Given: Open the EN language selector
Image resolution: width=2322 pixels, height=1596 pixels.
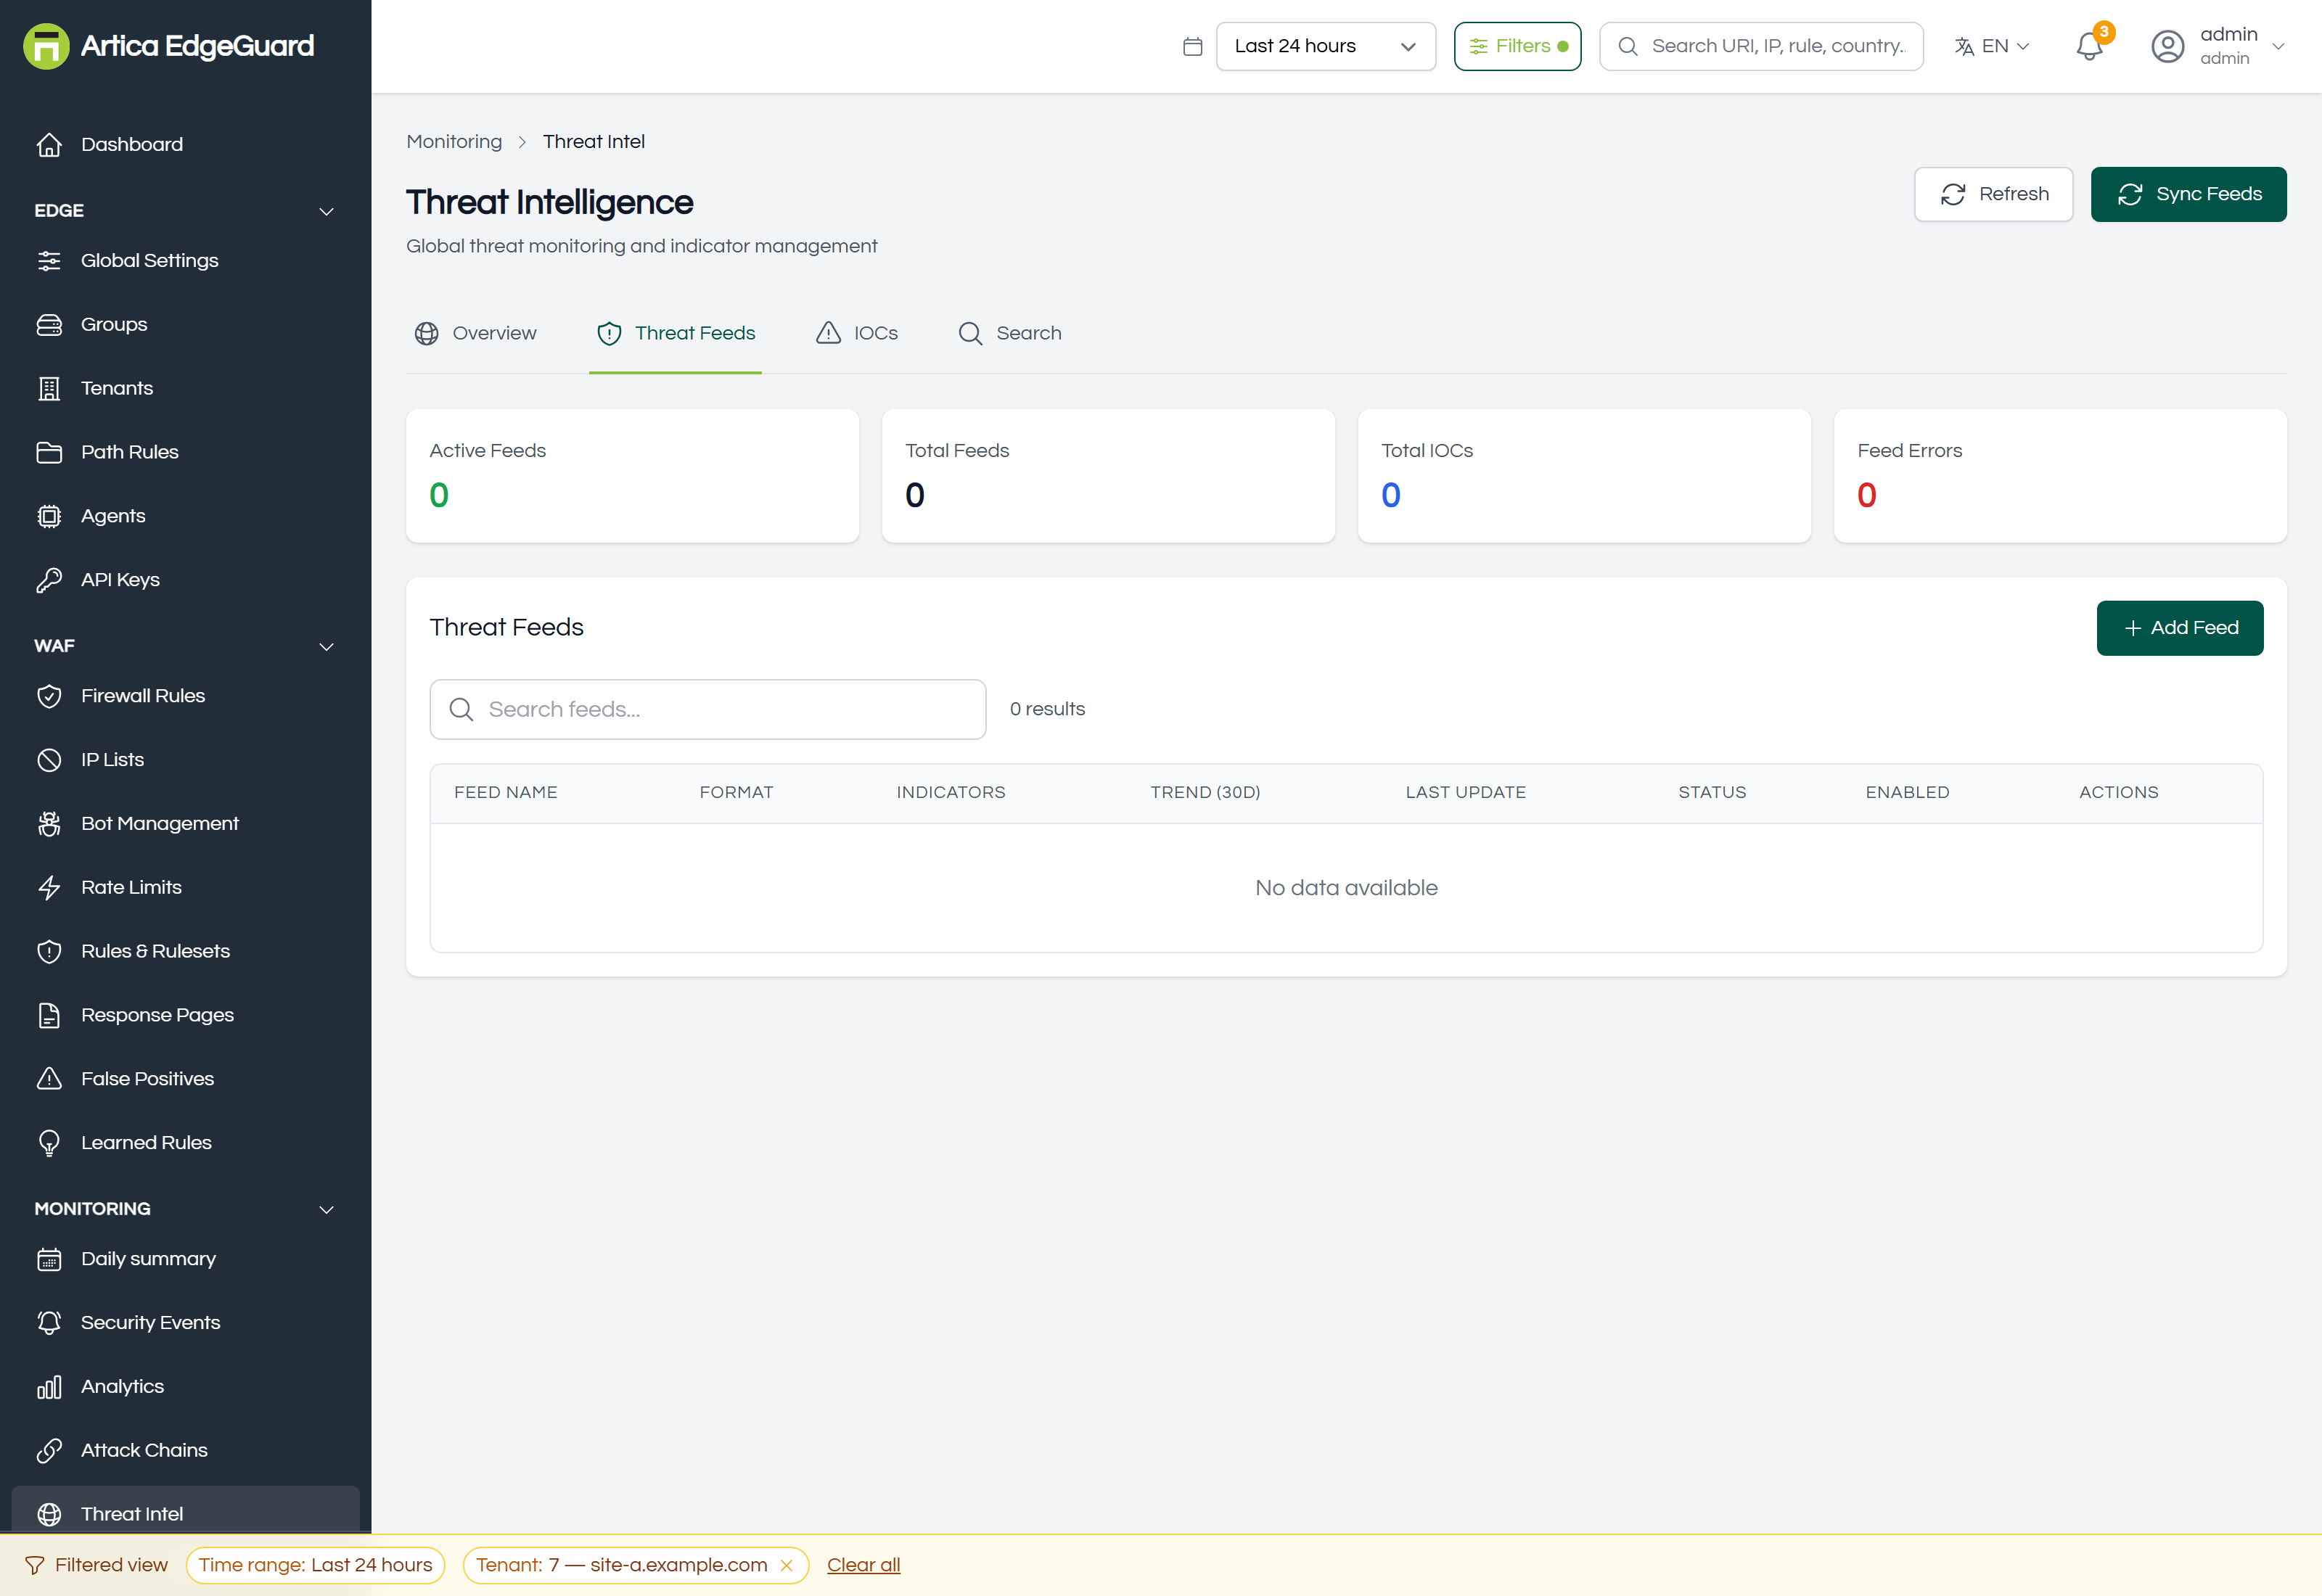Looking at the screenshot, I should [1992, 47].
